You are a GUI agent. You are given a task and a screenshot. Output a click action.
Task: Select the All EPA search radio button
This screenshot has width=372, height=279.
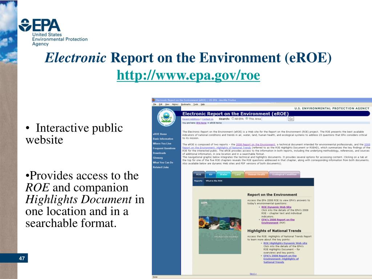[233, 119]
